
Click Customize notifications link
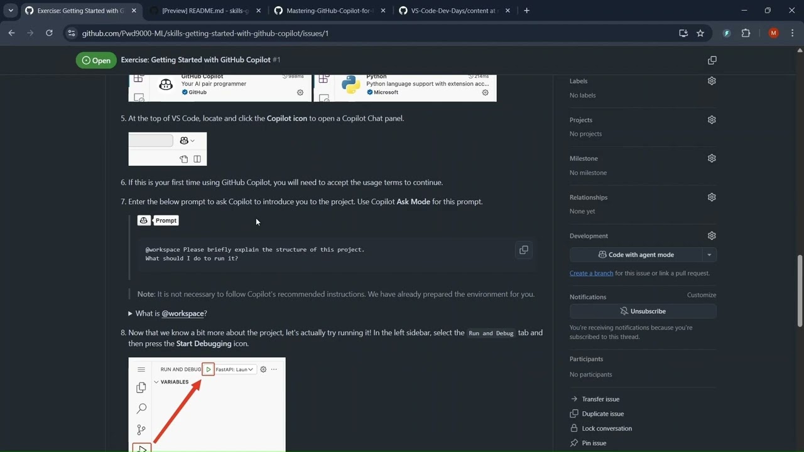click(x=702, y=295)
